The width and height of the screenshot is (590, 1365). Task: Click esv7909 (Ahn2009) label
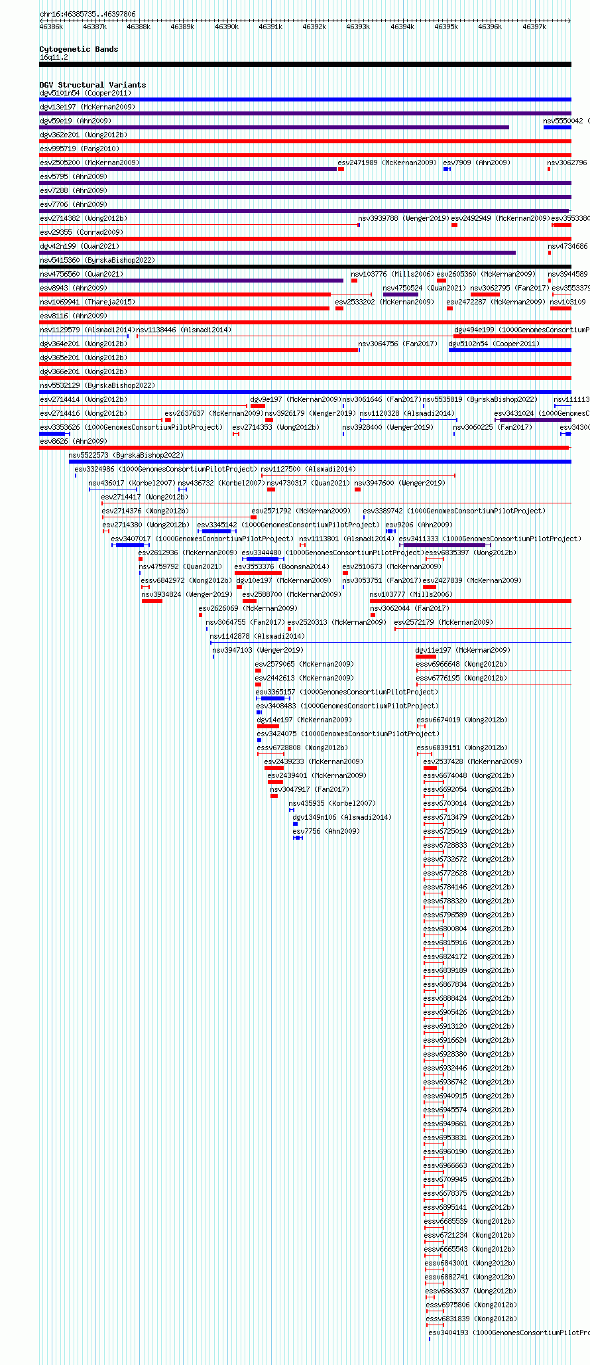click(x=477, y=162)
